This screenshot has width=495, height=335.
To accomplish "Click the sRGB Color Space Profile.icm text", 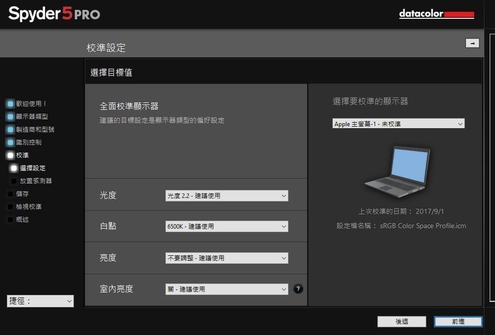I will [422, 225].
